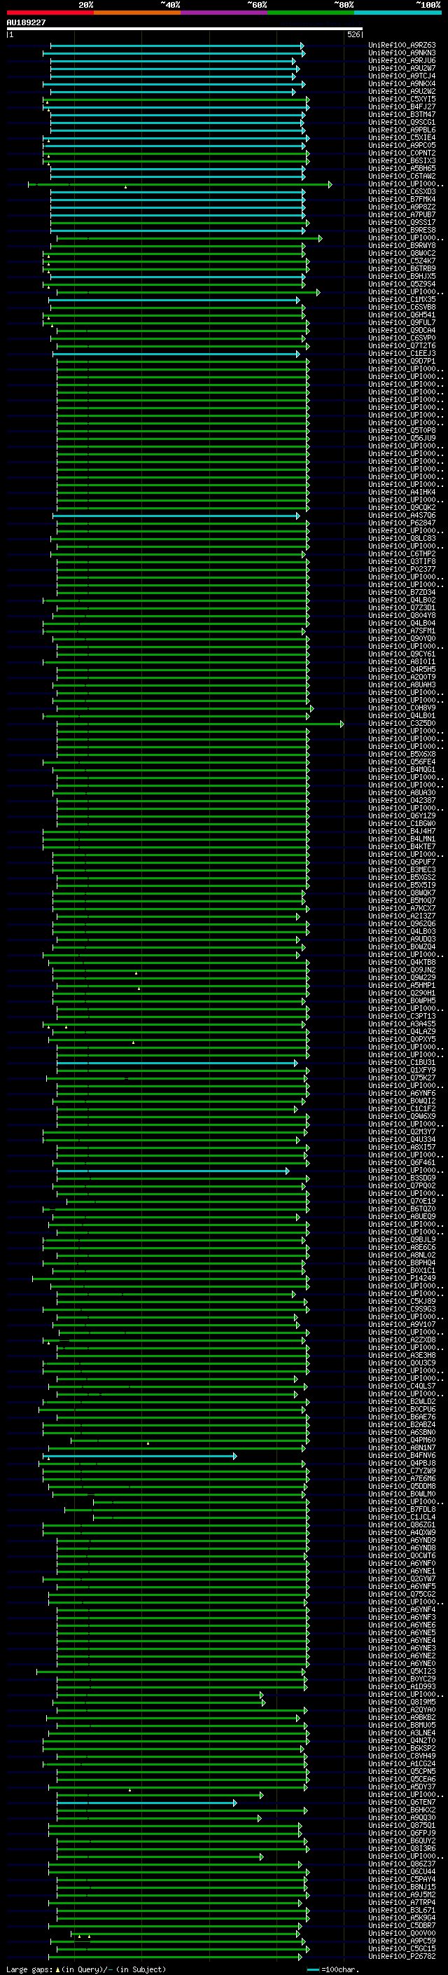This screenshot has height=1975, width=448.
Task: Click the cyan alignment bar for UniRef100_A9RZ63
Action: point(178,46)
